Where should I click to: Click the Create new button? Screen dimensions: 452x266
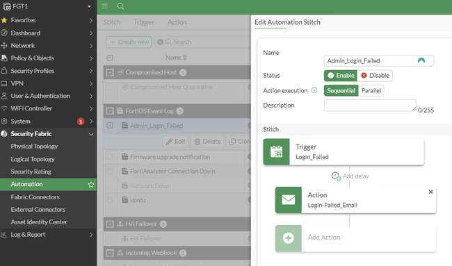(129, 42)
